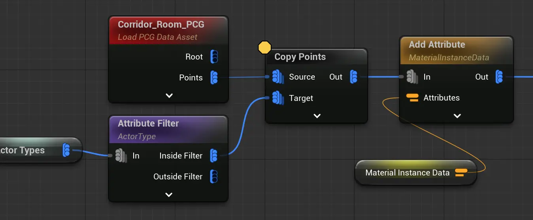Expand the Corridor_Room_PCG node chevron
The width and height of the screenshot is (533, 220).
pyautogui.click(x=169, y=95)
